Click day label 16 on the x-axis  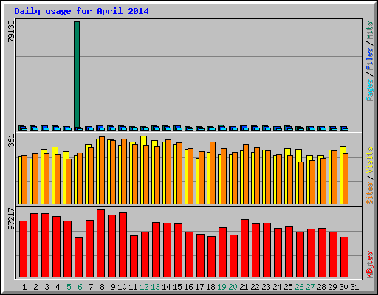(188, 287)
